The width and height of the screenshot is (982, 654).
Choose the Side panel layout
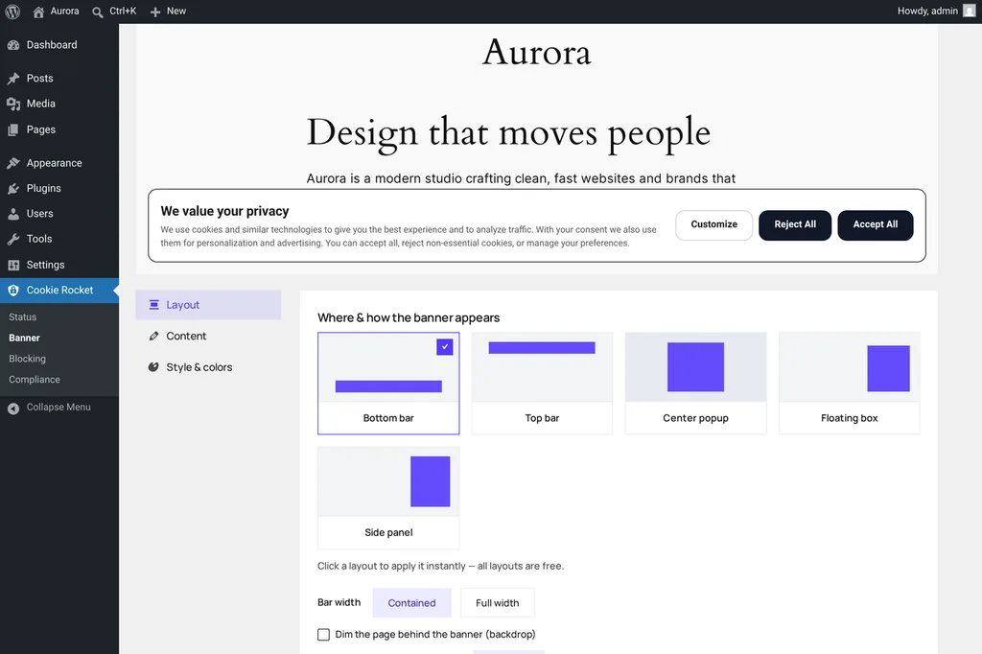coord(388,498)
